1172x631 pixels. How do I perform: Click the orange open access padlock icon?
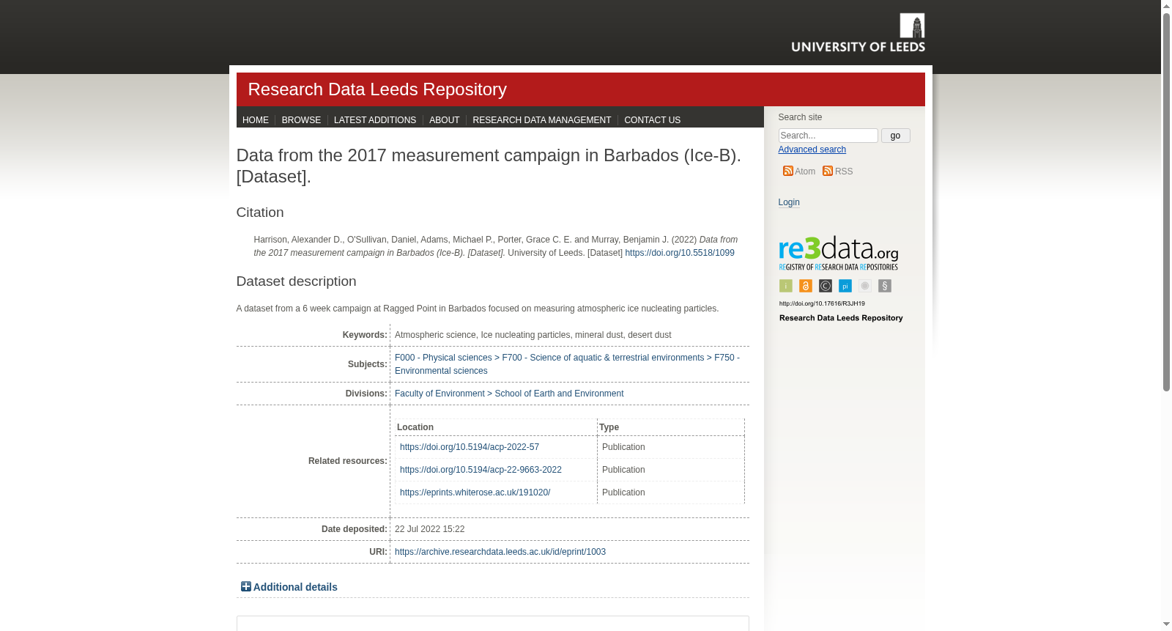(806, 286)
